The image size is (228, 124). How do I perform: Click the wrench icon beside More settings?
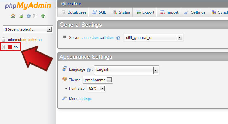tap(65, 98)
